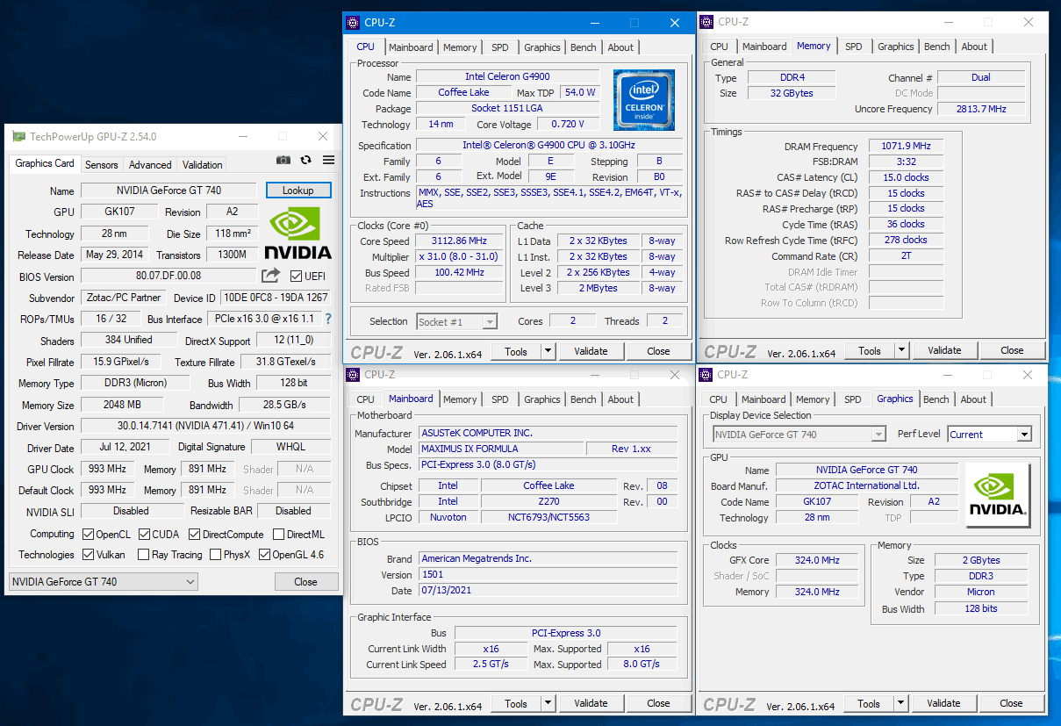
Task: Toggle the UEFI checkbox in GPU-Z
Action: [296, 277]
